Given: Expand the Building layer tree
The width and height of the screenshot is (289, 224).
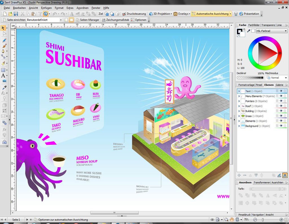Looking at the screenshot, I should click(x=239, y=111).
